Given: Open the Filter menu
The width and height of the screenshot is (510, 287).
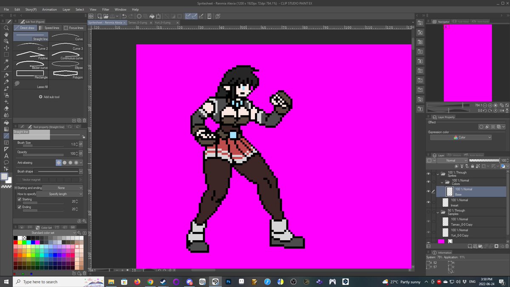Looking at the screenshot, I should 105,9.
